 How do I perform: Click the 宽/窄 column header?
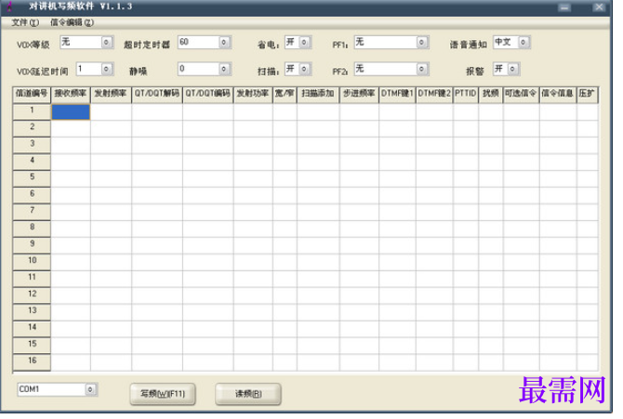[285, 94]
